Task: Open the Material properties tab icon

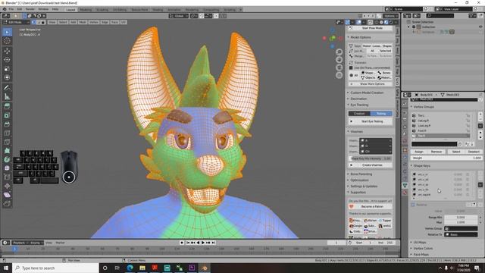Action: pyautogui.click(x=405, y=192)
